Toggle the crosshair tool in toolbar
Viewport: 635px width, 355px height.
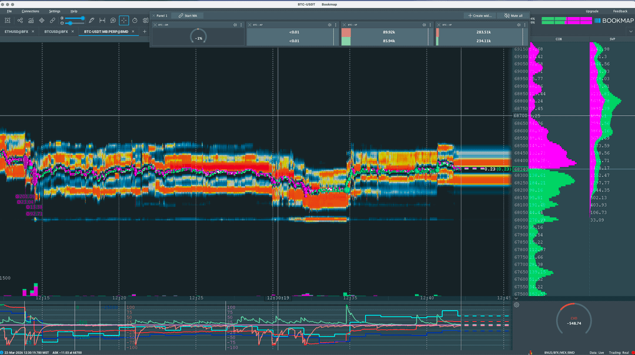(x=124, y=21)
